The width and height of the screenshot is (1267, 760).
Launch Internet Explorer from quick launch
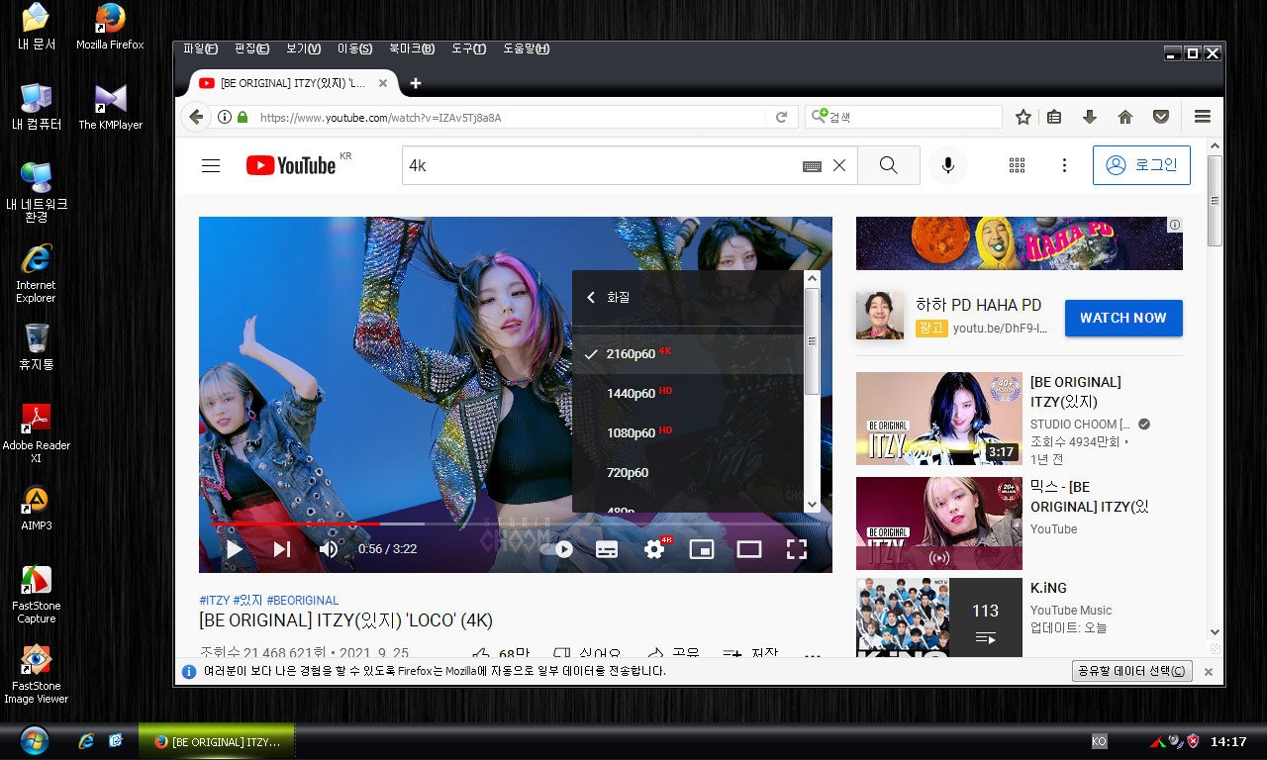click(x=86, y=740)
